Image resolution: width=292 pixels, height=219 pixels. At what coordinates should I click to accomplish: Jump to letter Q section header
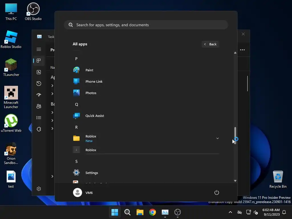tap(76, 104)
